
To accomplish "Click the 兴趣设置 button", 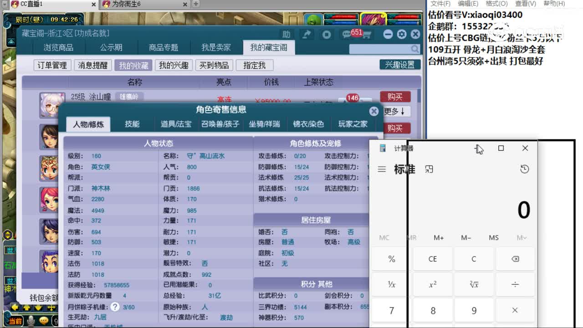I will pos(401,64).
